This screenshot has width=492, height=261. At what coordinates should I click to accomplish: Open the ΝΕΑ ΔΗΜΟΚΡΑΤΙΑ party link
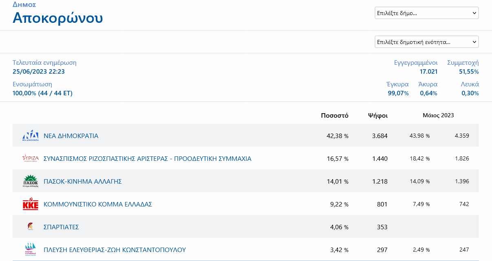(71, 136)
